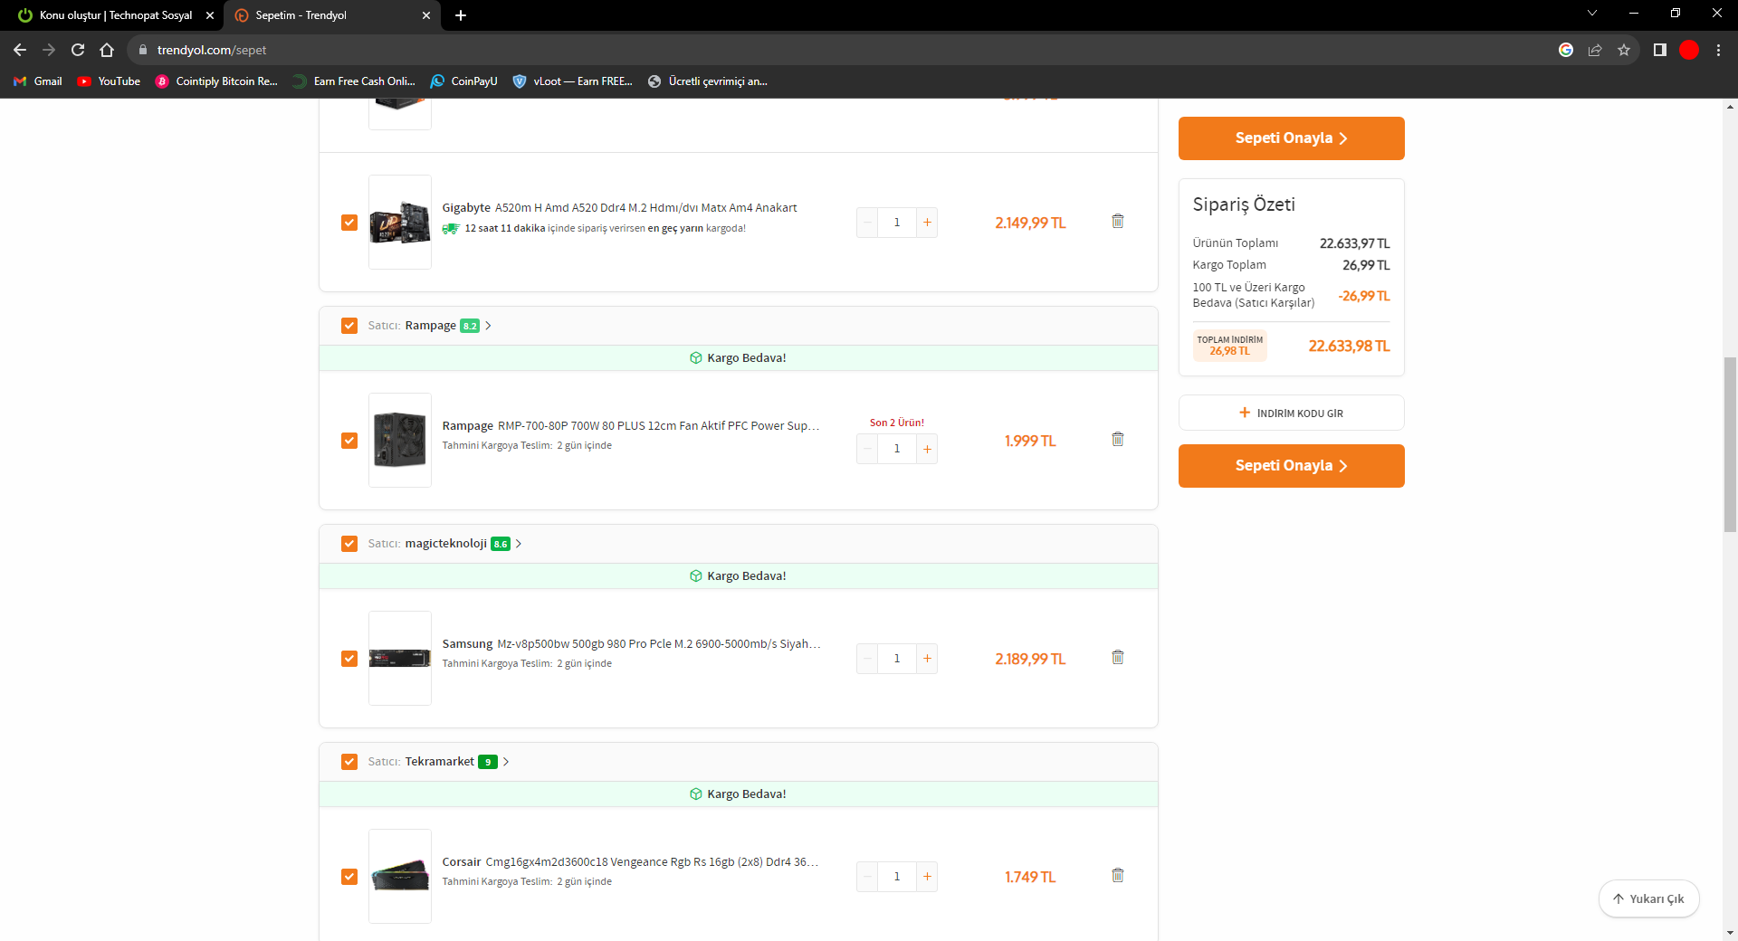This screenshot has width=1738, height=941.
Task: Click the Gigabyte motherboard thumbnail
Action: (400, 222)
